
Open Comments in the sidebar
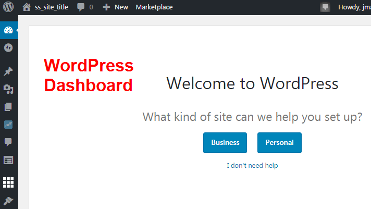[8, 142]
